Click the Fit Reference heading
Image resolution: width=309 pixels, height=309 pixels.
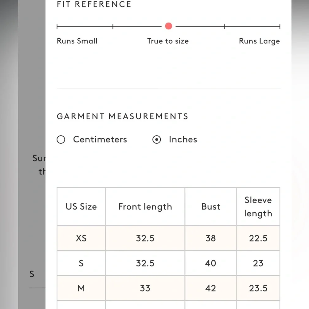pyautogui.click(x=94, y=4)
